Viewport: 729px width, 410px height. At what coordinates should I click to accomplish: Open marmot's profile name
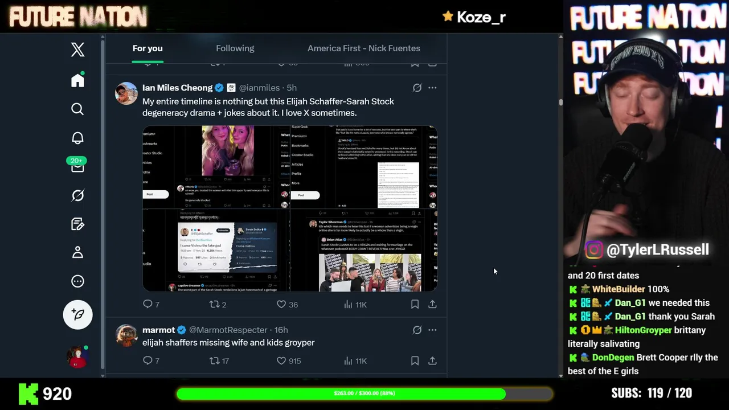point(158,330)
